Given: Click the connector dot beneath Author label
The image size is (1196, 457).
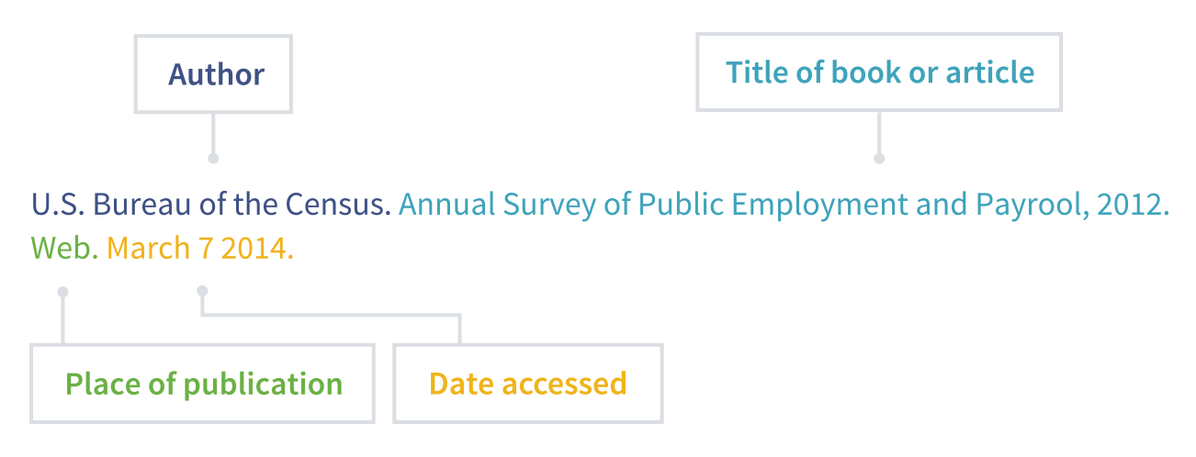Looking at the screenshot, I should point(213,159).
